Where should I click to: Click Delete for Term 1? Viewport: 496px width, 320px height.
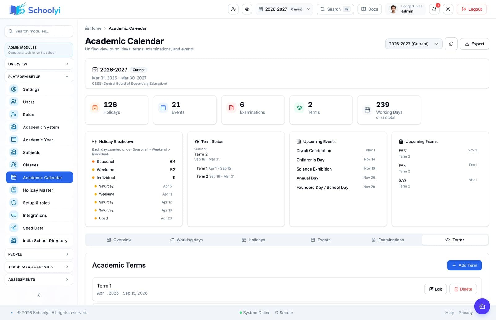point(463,289)
